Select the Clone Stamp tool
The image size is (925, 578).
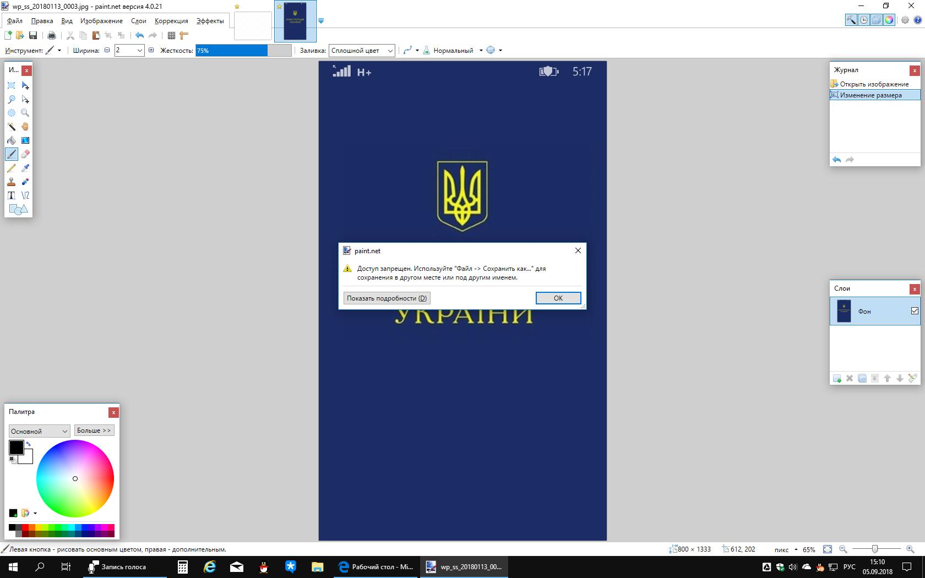12,182
